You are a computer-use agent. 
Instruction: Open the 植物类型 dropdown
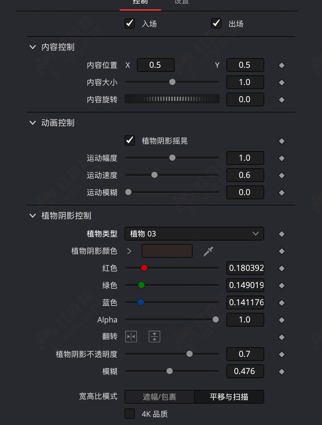[x=194, y=234]
